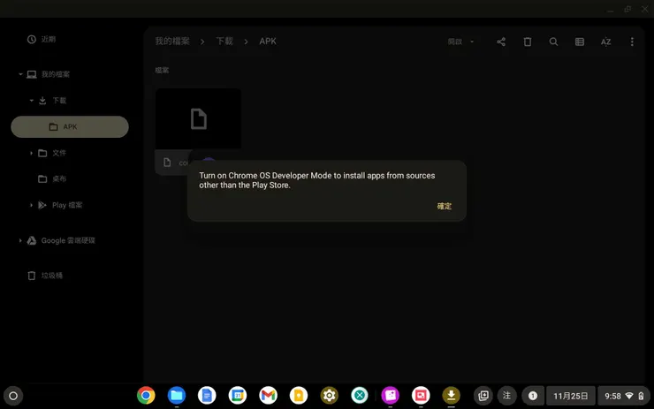This screenshot has width=654, height=409.
Task: Select 近期 in the sidebar
Action: [41, 39]
